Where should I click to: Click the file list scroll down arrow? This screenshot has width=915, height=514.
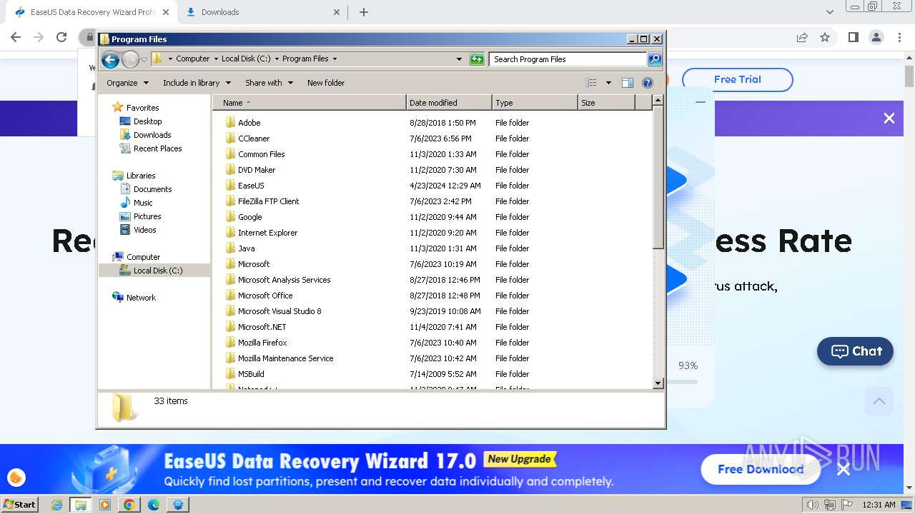(658, 383)
